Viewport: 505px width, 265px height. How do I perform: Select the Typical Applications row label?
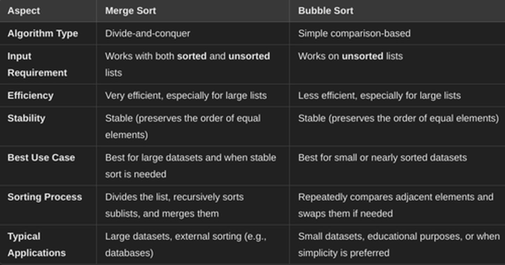(x=36, y=245)
